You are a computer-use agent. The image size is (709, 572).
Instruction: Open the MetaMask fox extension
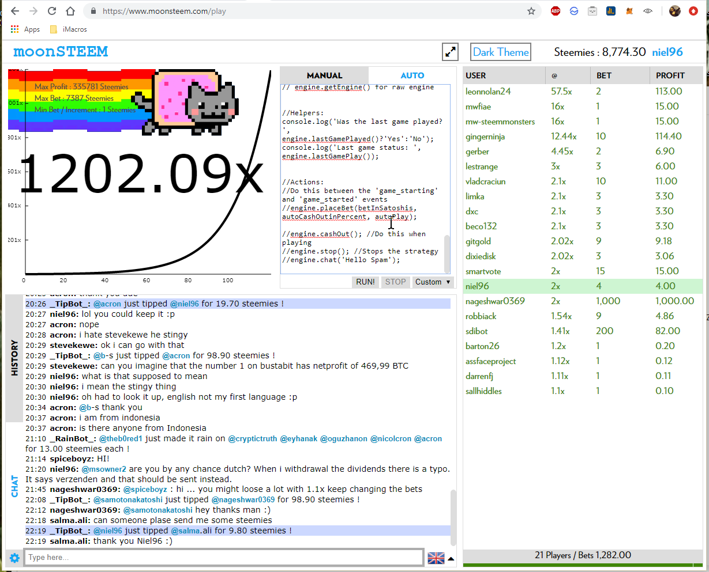[x=630, y=11]
